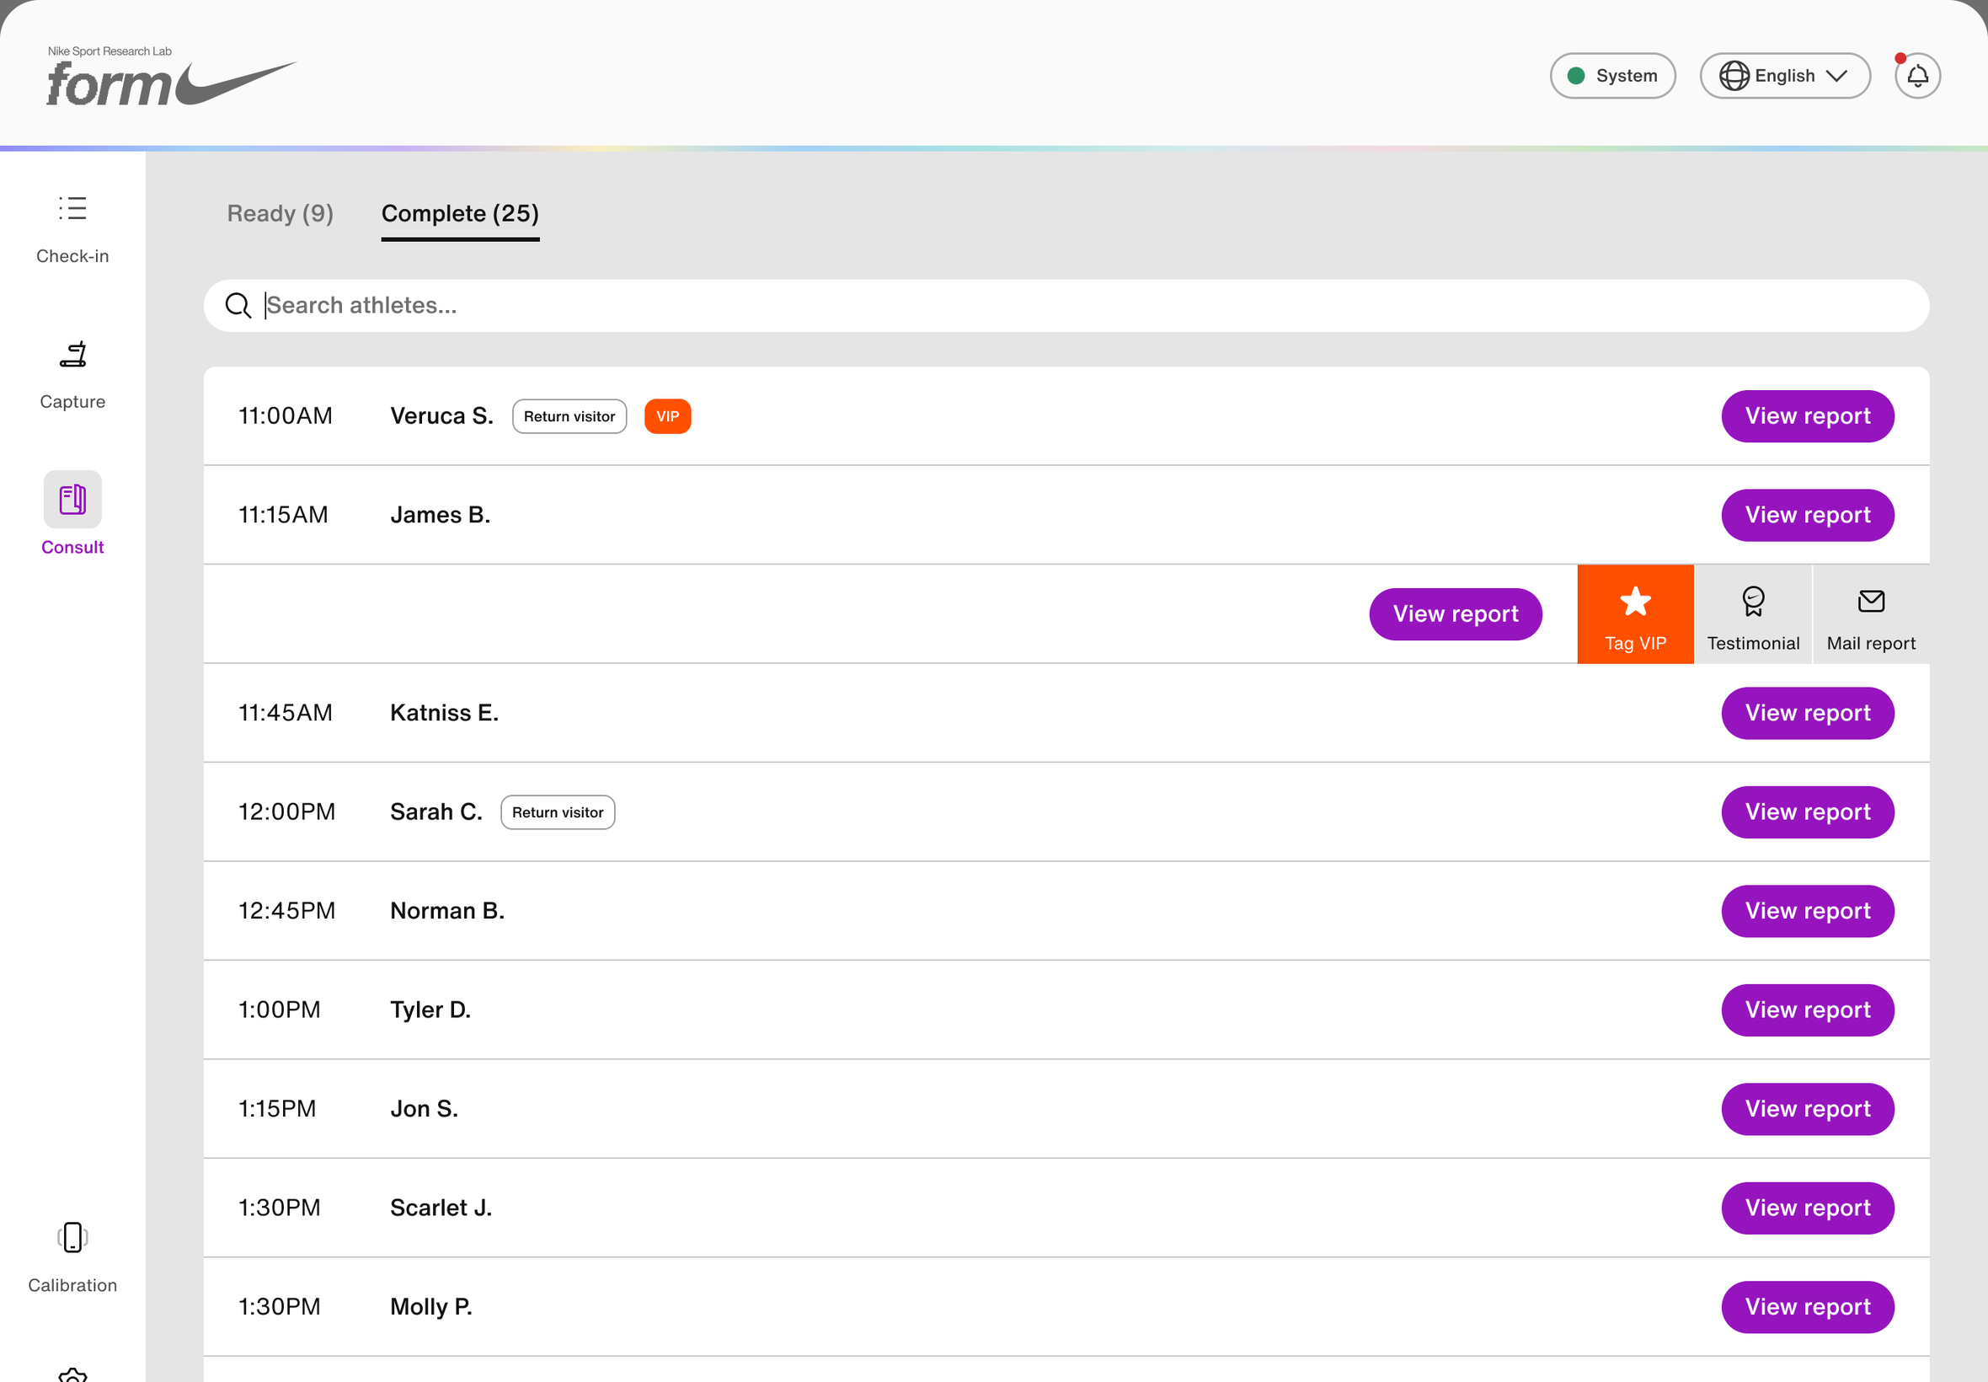
Task: Select the Consult report icon
Action: 72,500
